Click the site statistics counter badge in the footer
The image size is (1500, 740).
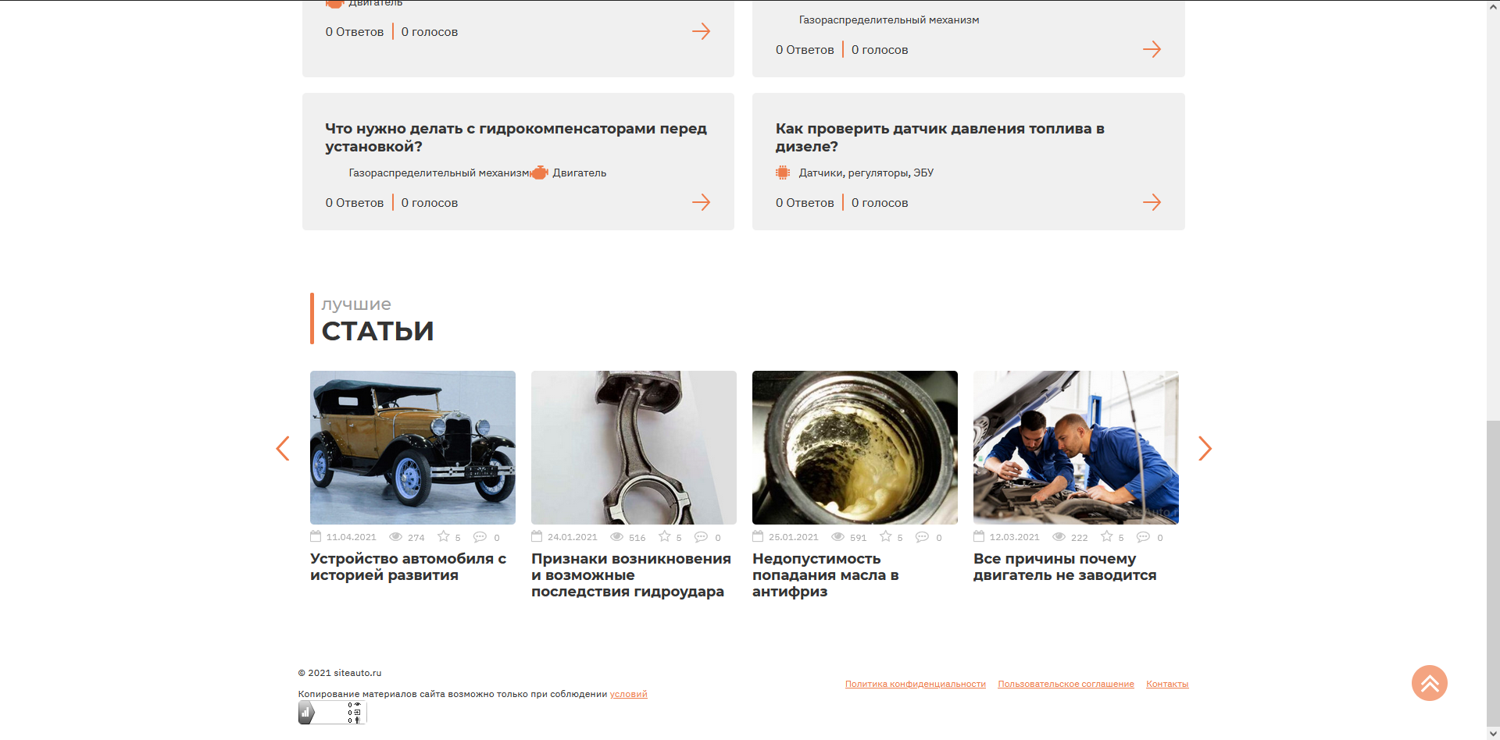pyautogui.click(x=332, y=712)
